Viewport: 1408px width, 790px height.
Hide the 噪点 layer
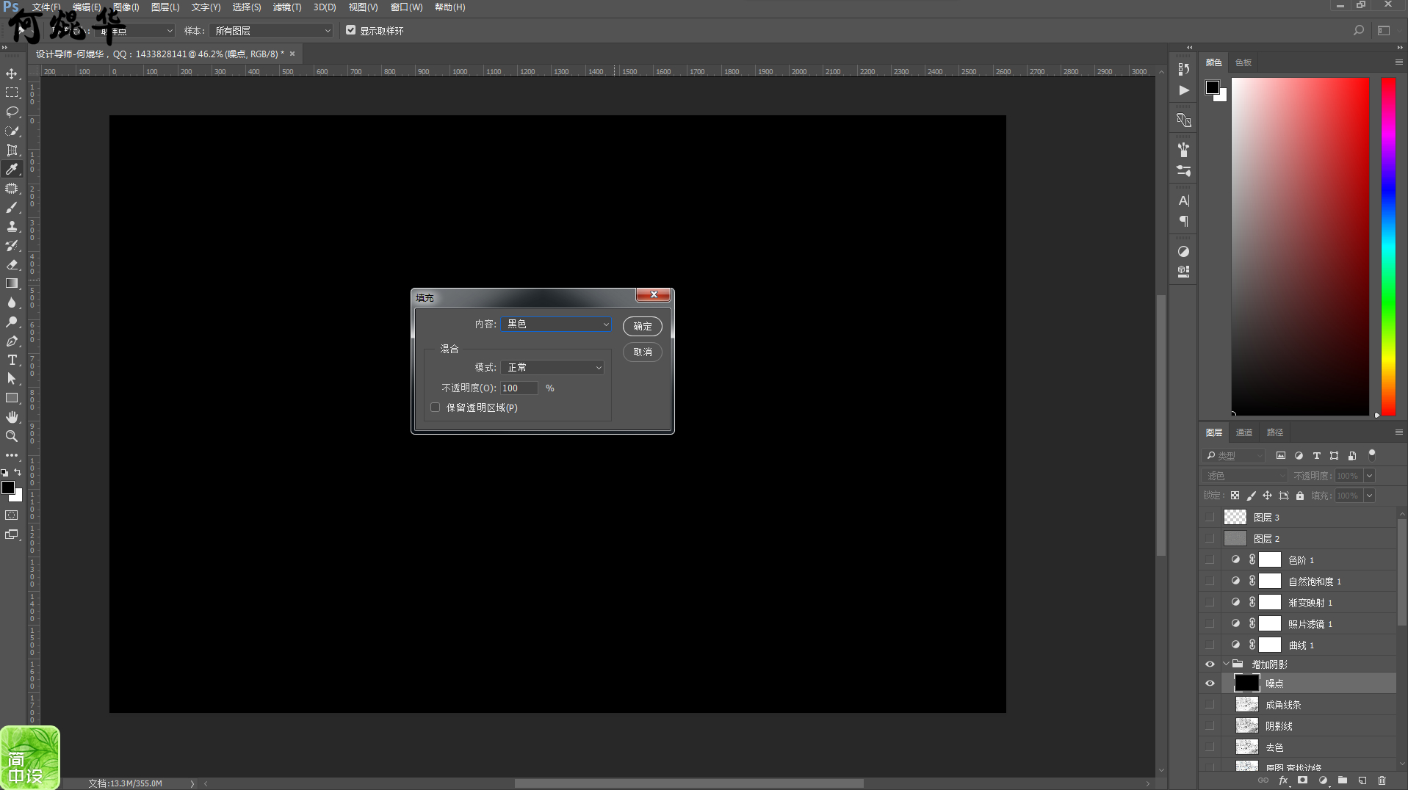click(x=1210, y=684)
